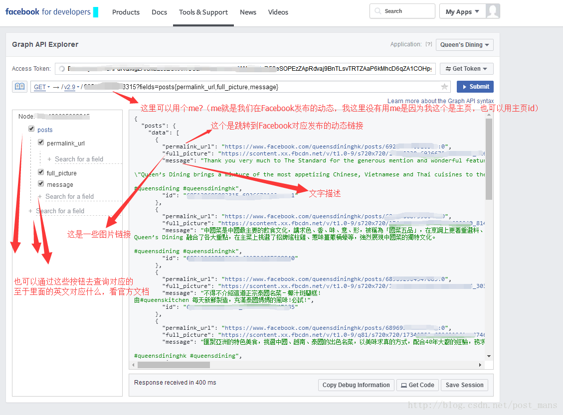The image size is (563, 415).
Task: Click the horizontal scrollbar thumb of the response panel
Action: click(x=174, y=365)
